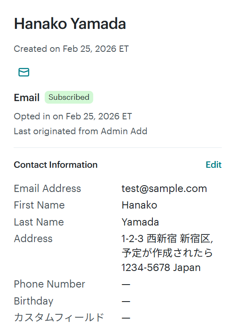This screenshot has width=229, height=333.
Task: Click the email envelope icon
Action: [x=24, y=72]
